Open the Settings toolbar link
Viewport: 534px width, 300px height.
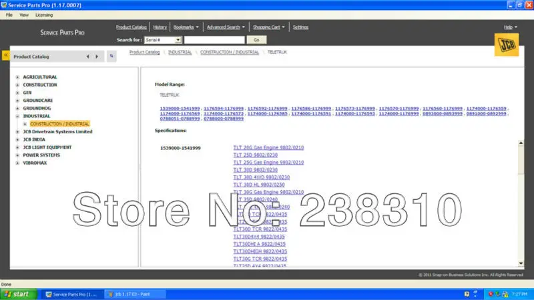(300, 27)
